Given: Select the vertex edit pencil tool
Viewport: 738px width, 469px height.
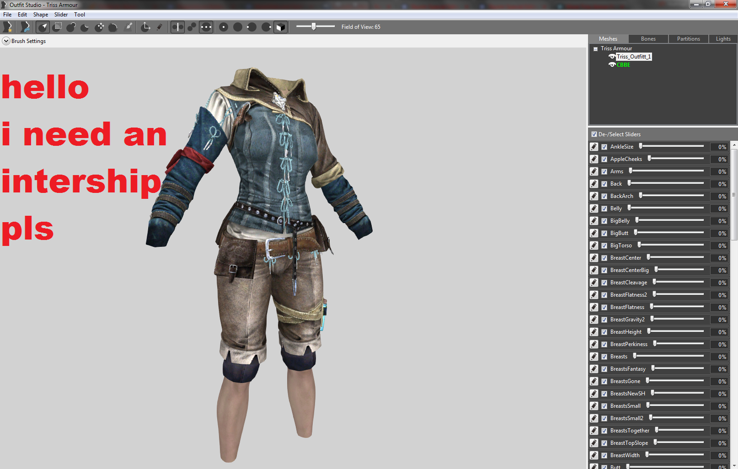Looking at the screenshot, I should 160,27.
